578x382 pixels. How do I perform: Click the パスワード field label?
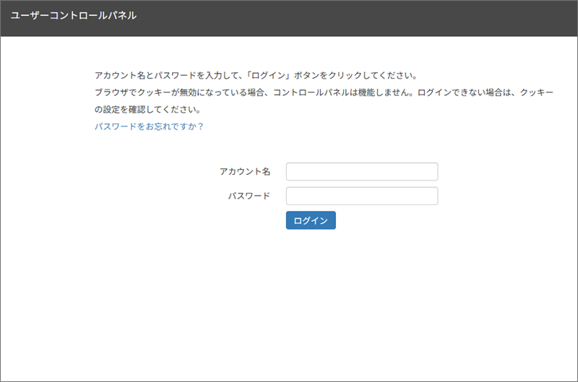[249, 196]
